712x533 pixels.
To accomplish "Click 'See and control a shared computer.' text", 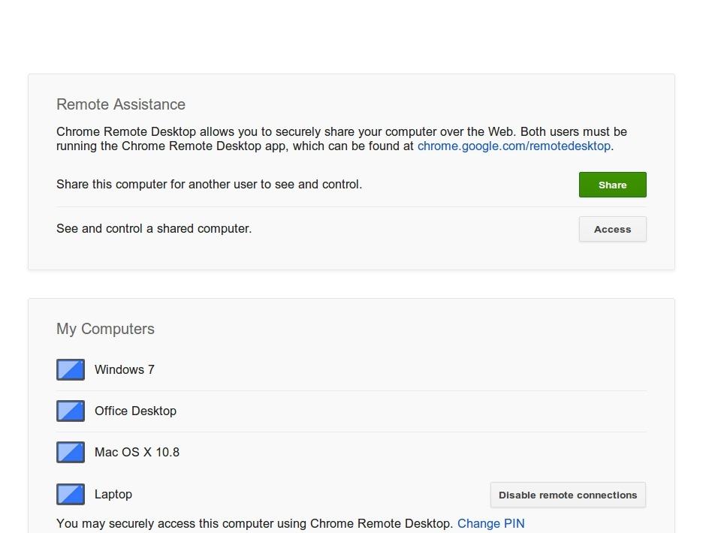I will (154, 228).
